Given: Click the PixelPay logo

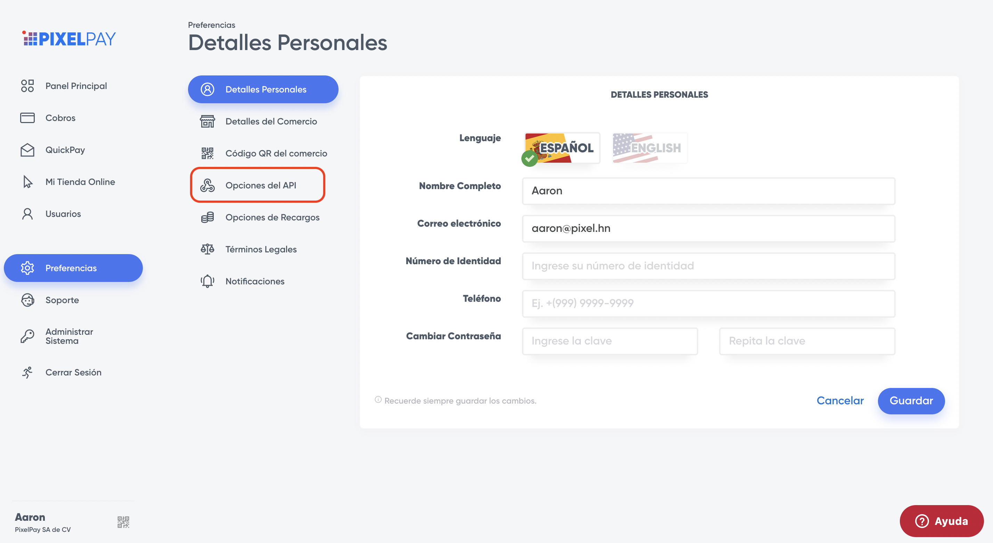Looking at the screenshot, I should pyautogui.click(x=70, y=39).
